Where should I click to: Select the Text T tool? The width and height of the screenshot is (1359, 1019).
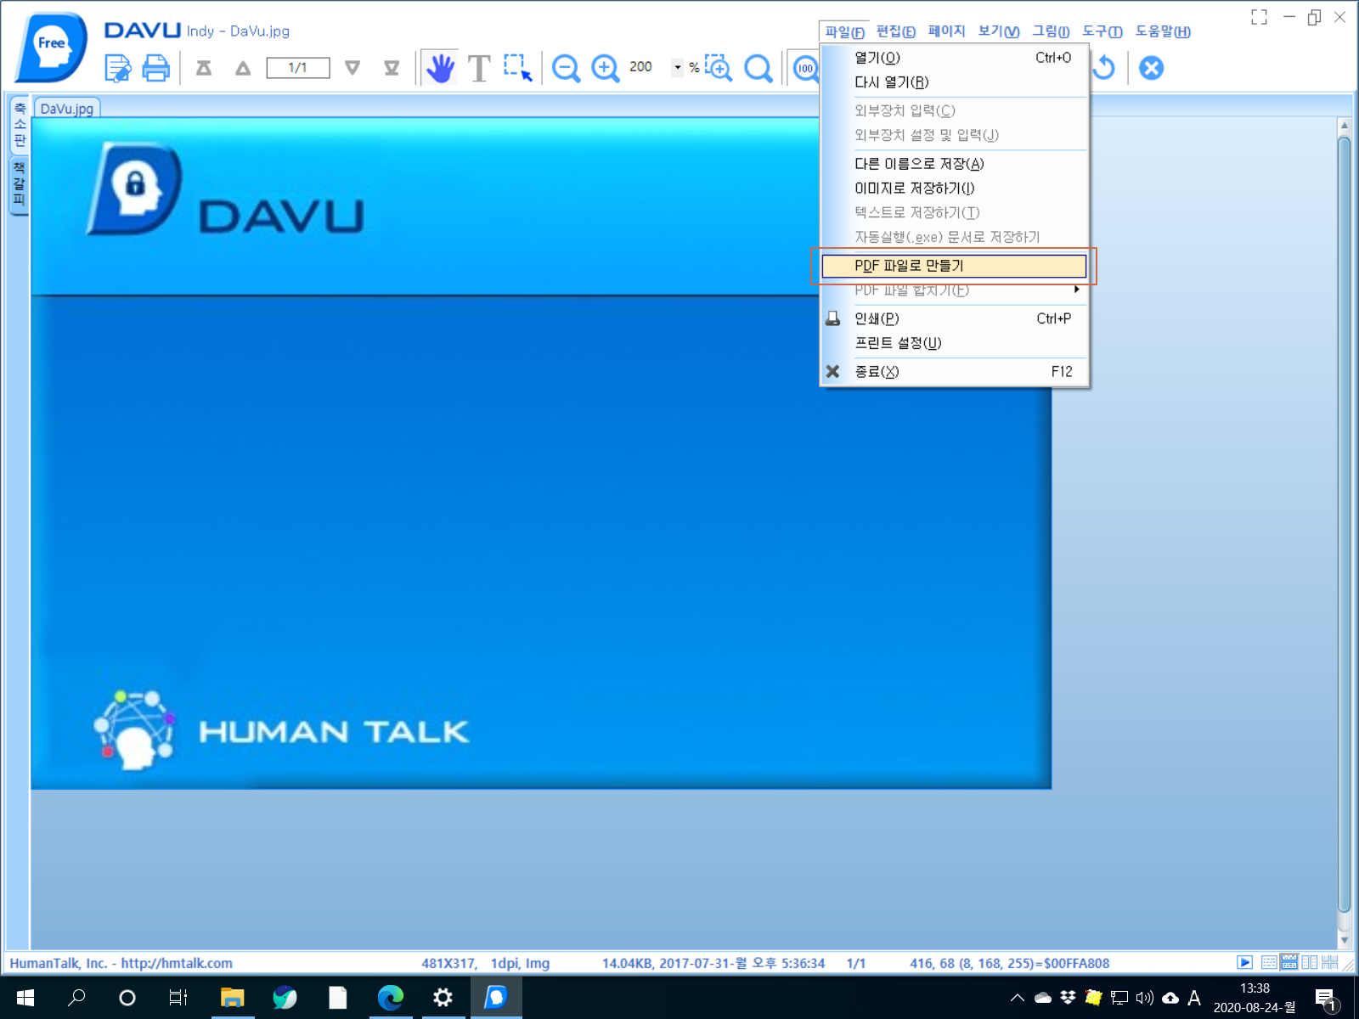[479, 68]
